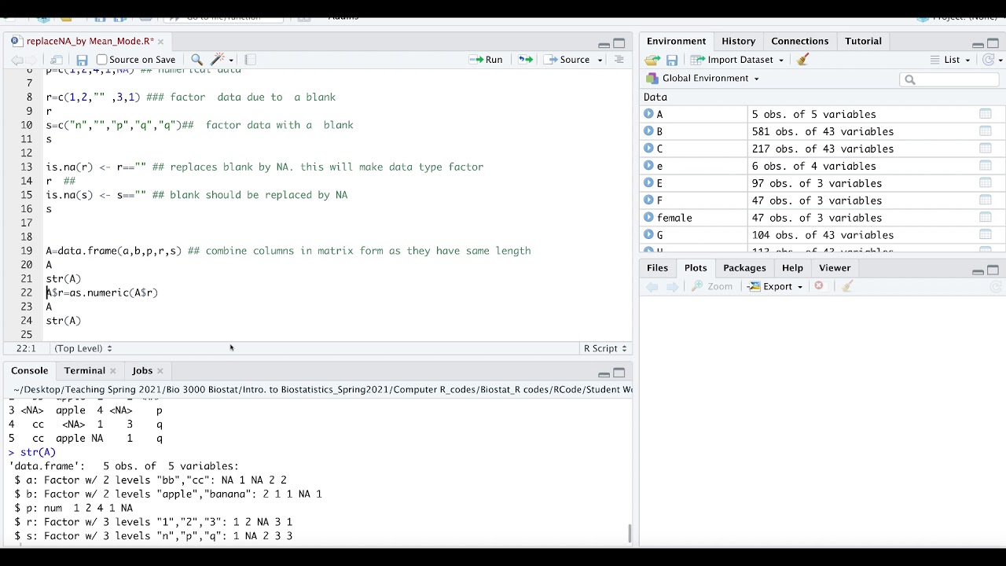Open Global Environment dropdown
This screenshot has width=1006, height=566.
(703, 79)
